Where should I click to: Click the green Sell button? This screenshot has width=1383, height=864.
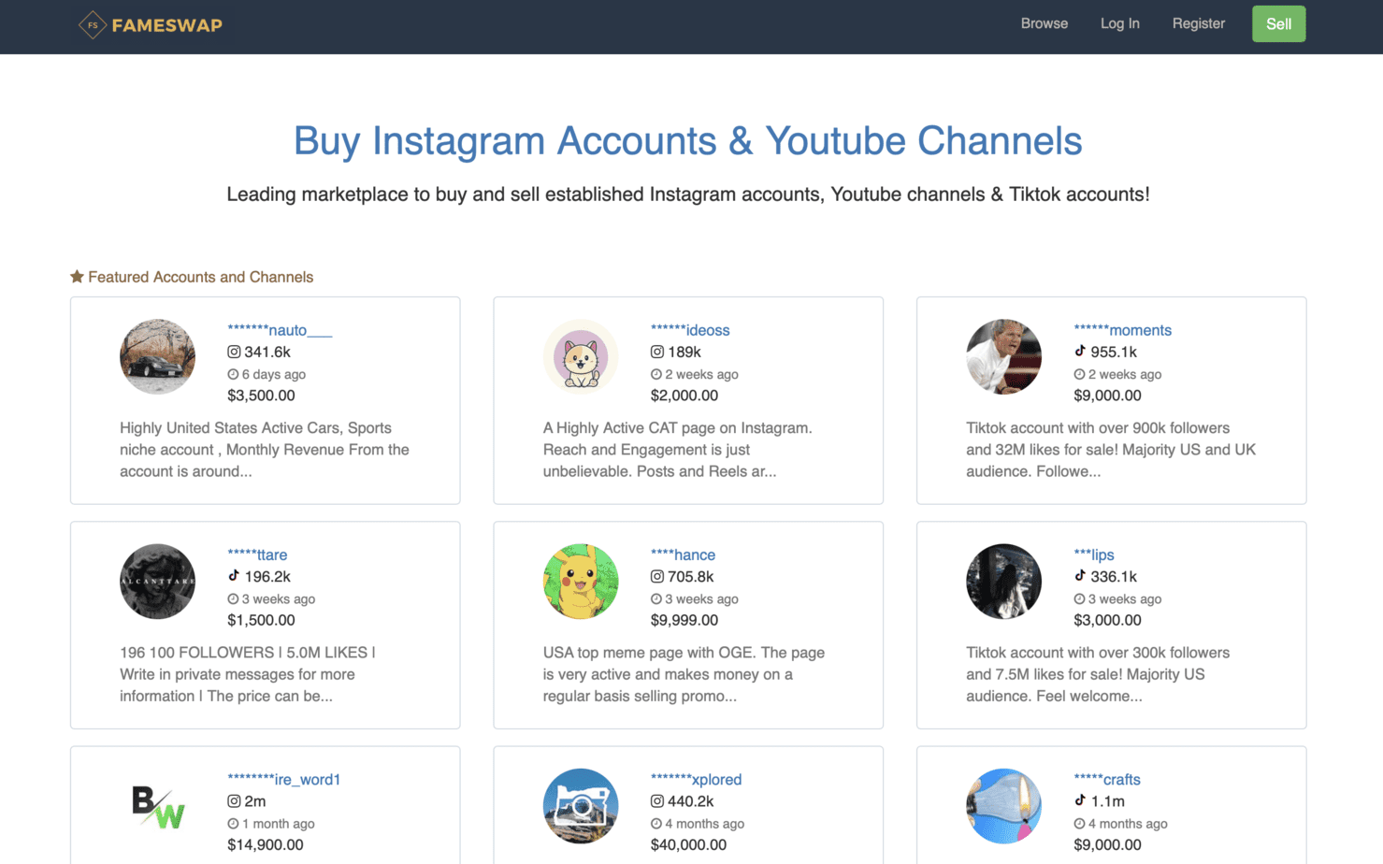(1278, 24)
